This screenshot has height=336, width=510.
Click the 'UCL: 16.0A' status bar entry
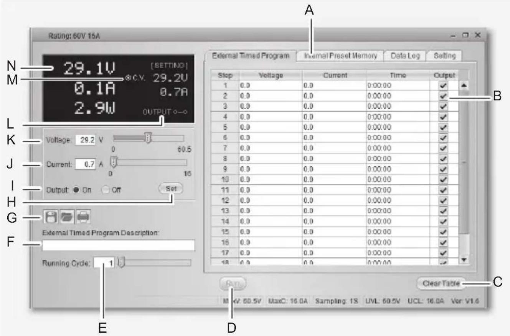click(426, 301)
